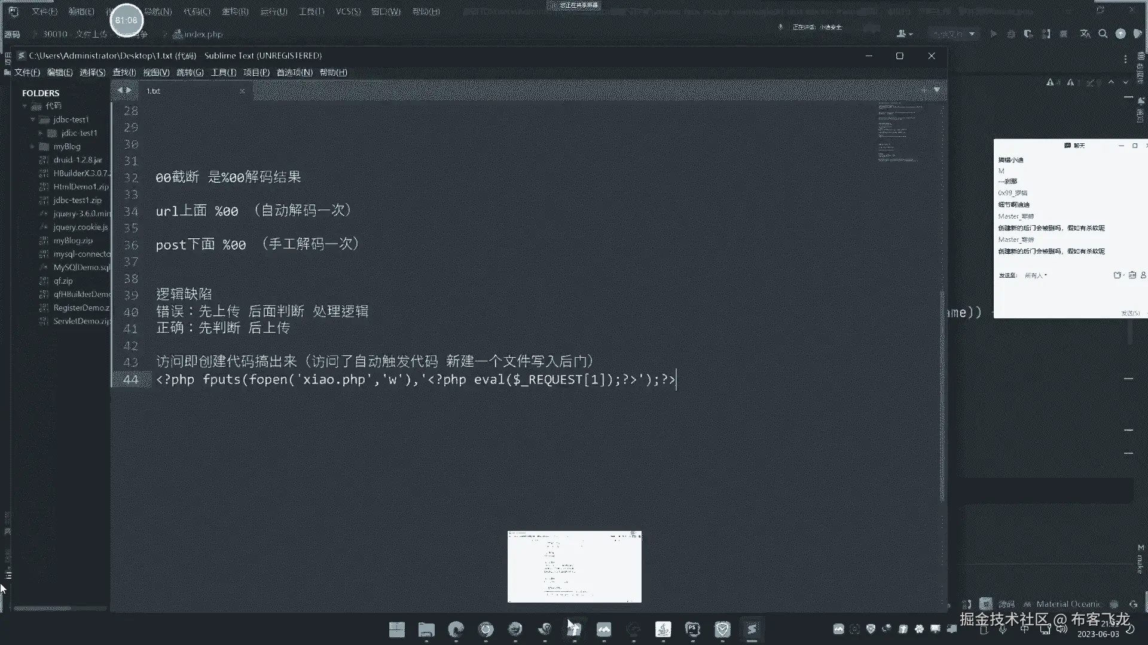This screenshot has width=1148, height=645.
Task: Click the minimap code preview
Action: [898, 133]
